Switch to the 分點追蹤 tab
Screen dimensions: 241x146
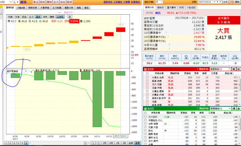coord(191,8)
